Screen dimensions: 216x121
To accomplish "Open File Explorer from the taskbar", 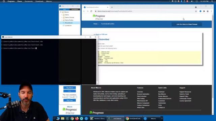I will [x=62, y=119].
